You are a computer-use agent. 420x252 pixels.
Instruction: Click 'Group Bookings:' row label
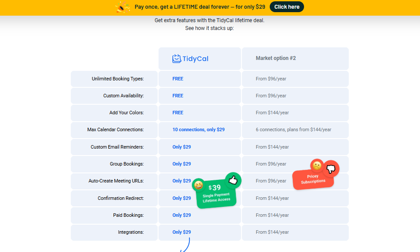coord(127,164)
